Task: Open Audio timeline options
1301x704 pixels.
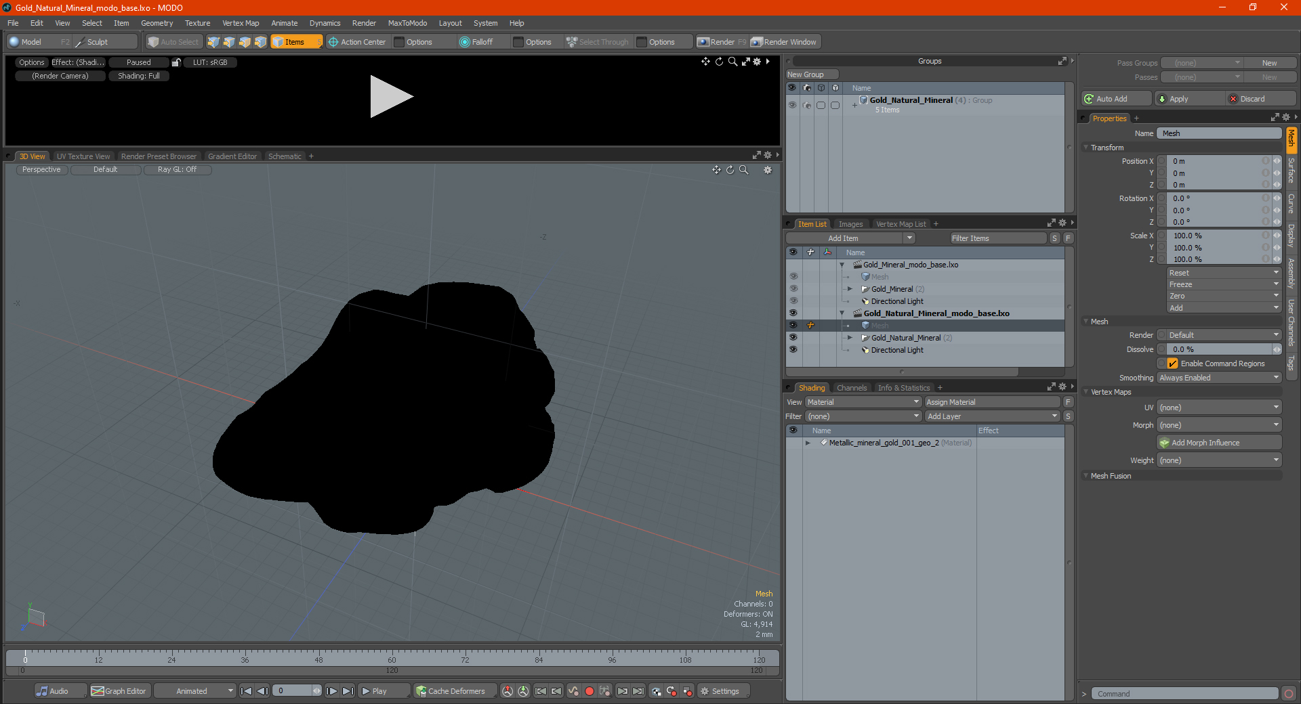Action: tap(60, 691)
